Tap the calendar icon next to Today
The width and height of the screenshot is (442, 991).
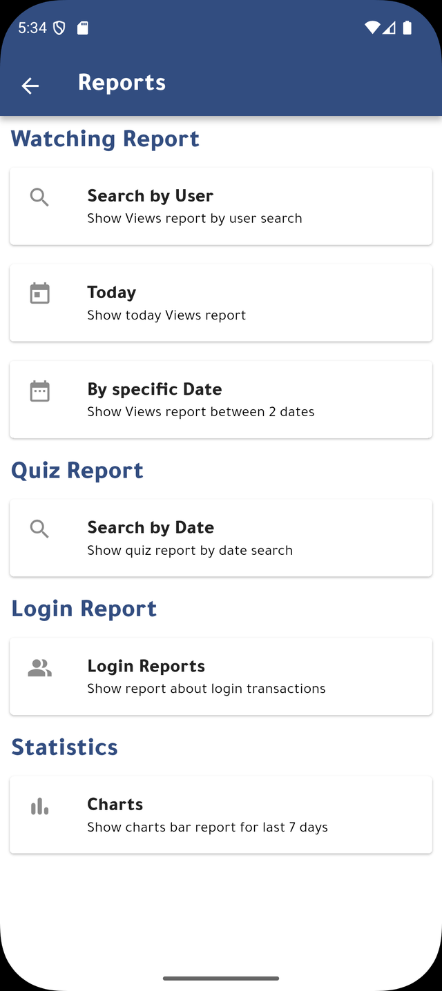pyautogui.click(x=40, y=293)
